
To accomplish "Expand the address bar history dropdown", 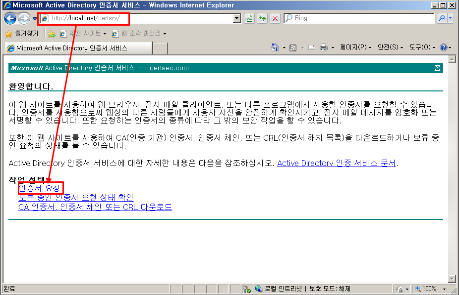I will [237, 18].
